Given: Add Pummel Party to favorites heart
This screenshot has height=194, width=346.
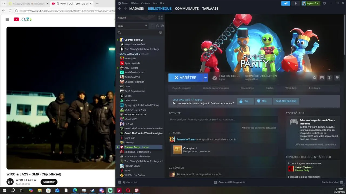Looking at the screenshot, I should pyautogui.click(x=337, y=78).
